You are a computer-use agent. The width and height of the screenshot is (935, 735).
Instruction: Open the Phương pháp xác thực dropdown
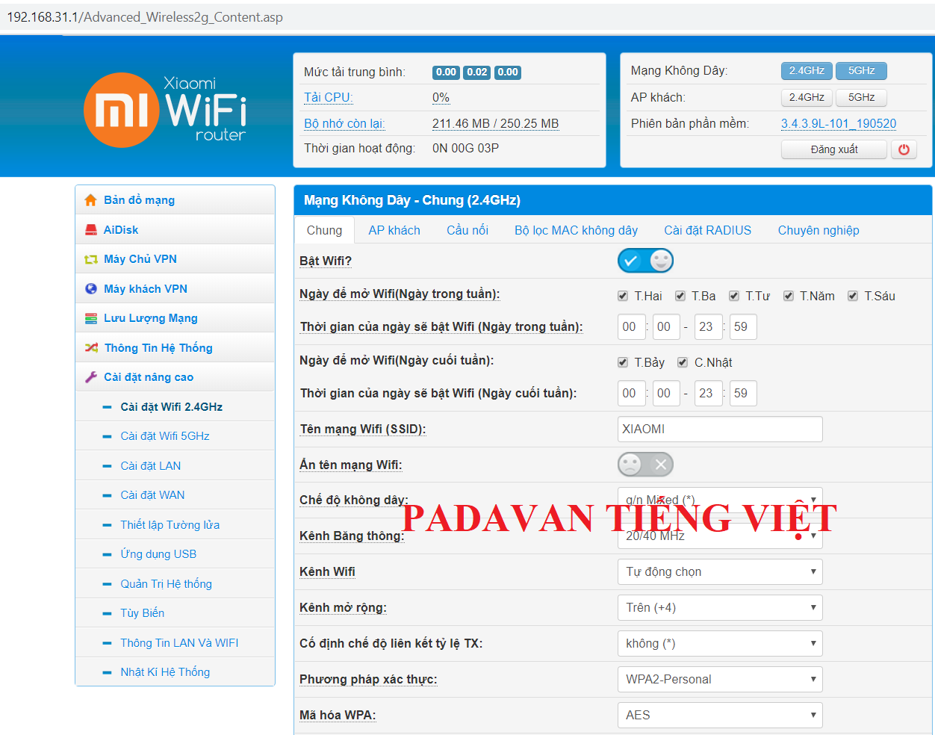[x=720, y=679]
